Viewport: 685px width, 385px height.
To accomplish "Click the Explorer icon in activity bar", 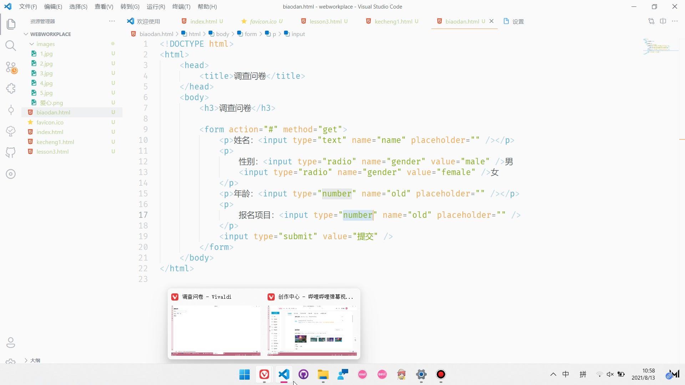I will [10, 23].
